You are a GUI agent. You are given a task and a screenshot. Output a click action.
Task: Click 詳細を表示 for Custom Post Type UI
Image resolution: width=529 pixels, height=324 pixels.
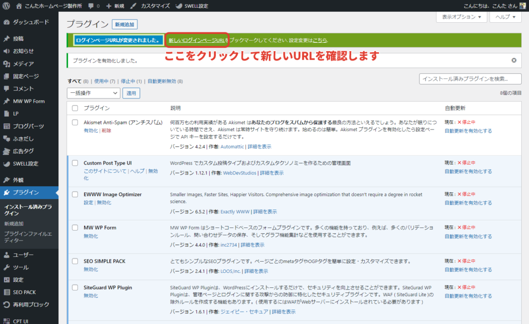pos(272,173)
